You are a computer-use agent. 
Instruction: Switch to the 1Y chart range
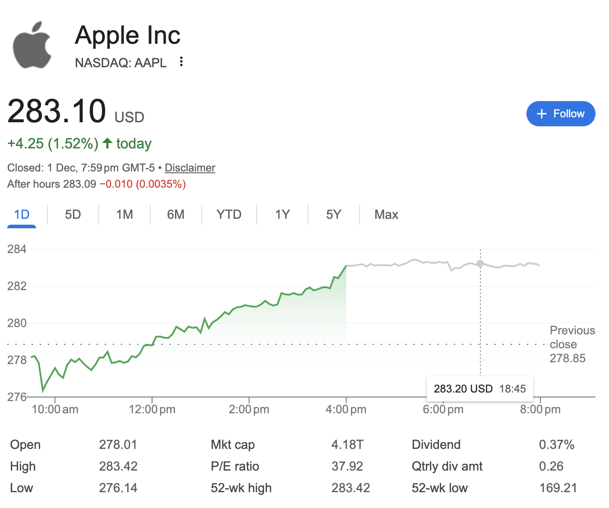(x=282, y=215)
